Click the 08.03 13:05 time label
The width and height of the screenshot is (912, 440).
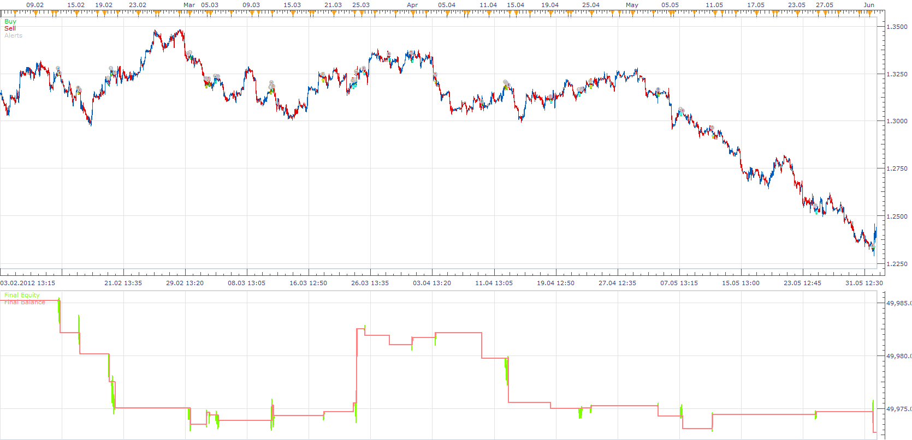pos(247,283)
